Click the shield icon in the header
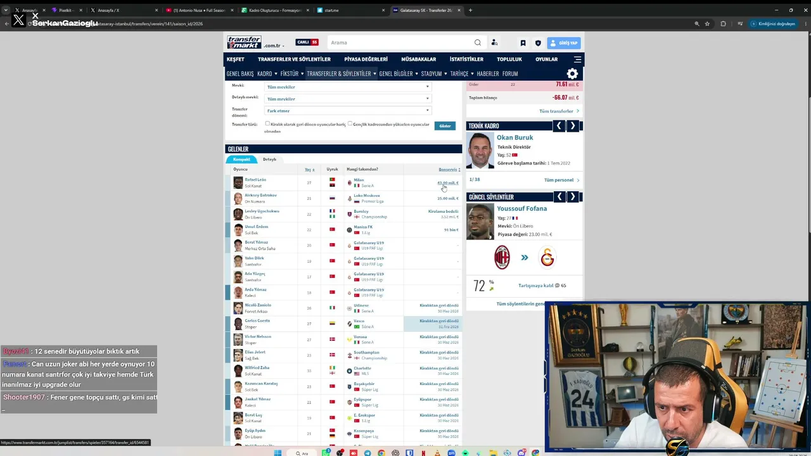Screen dimensions: 811x456 [538, 43]
